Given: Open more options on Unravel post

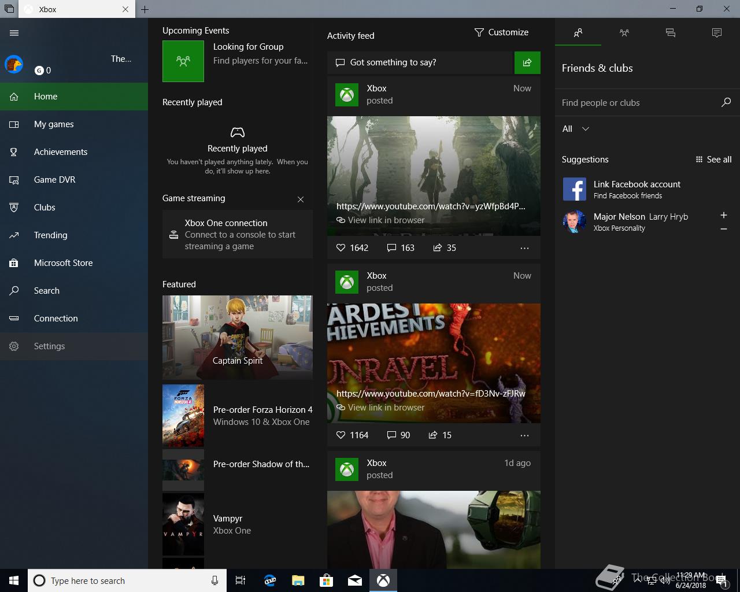Looking at the screenshot, I should 524,435.
